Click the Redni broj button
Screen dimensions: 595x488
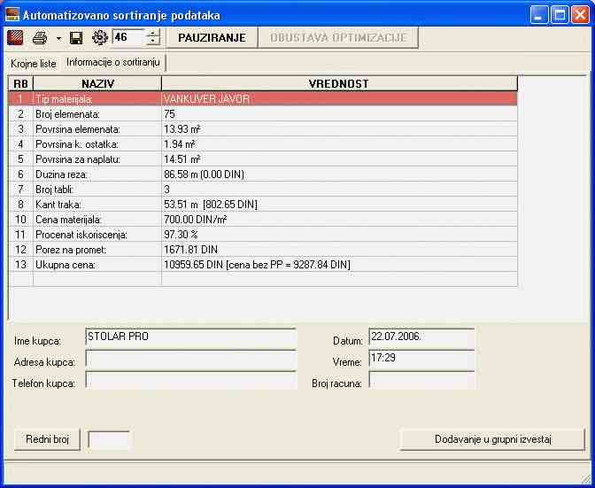click(47, 439)
